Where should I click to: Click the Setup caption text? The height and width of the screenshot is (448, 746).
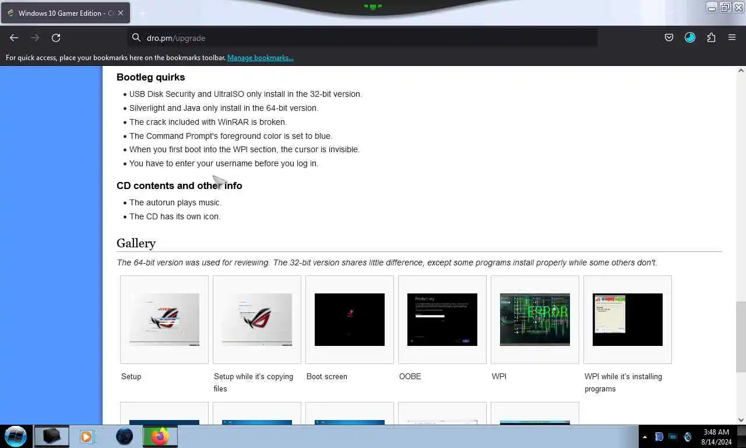[131, 376]
